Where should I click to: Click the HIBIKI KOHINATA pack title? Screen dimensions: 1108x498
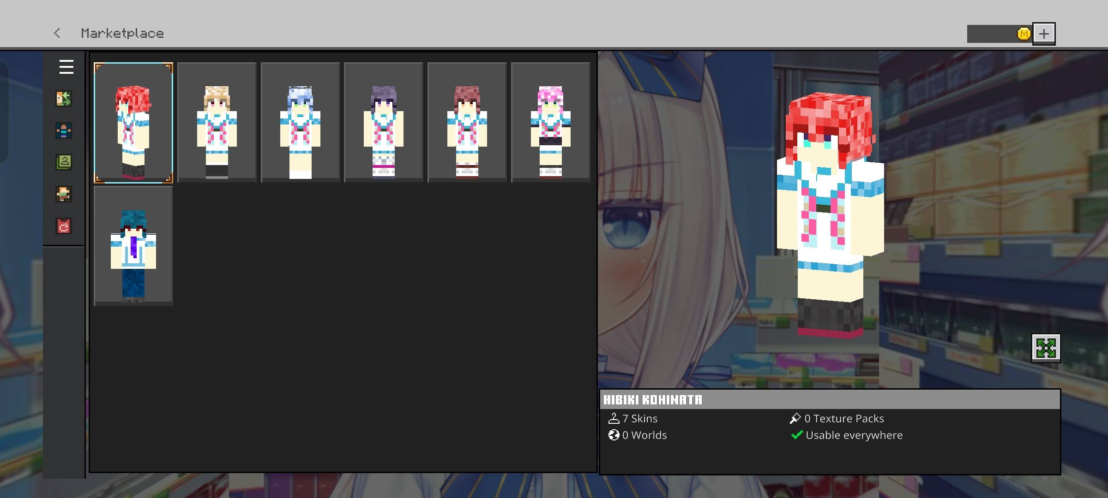[x=653, y=400]
